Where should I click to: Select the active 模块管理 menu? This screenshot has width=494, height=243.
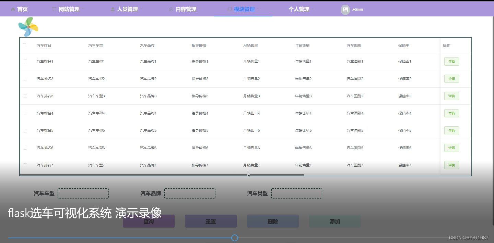point(244,9)
